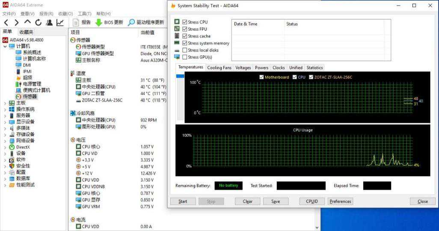Collapse the 计算机 tree node
Image resolution: width=439 pixels, height=231 pixels.
tap(5, 46)
